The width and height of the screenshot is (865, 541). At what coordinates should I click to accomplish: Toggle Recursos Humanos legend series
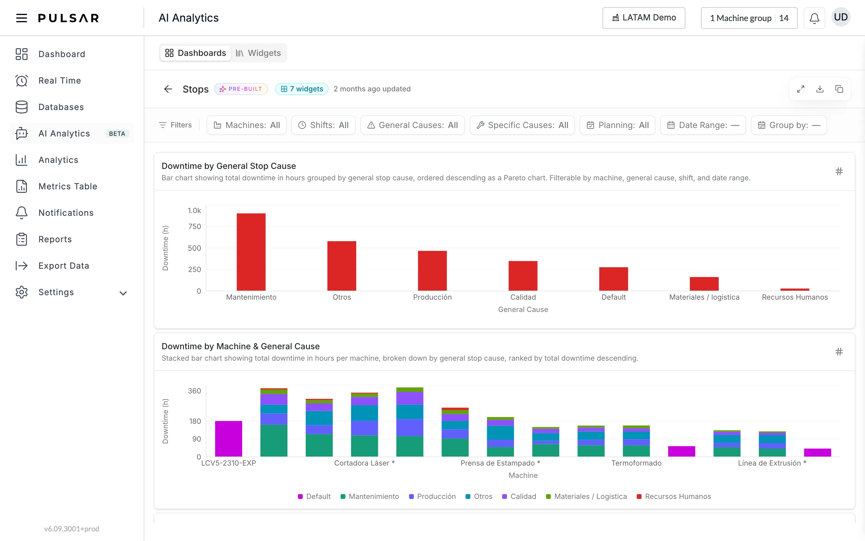point(674,496)
